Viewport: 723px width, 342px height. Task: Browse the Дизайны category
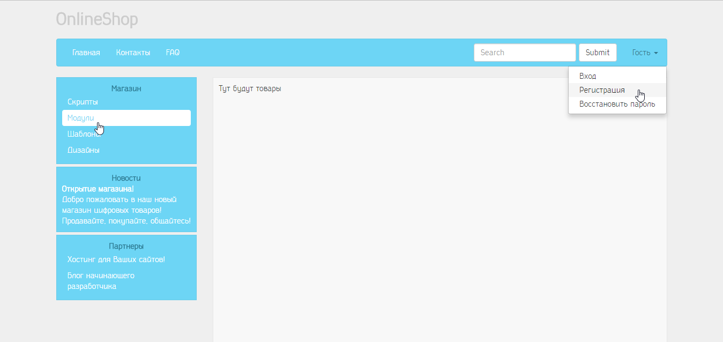(x=84, y=150)
